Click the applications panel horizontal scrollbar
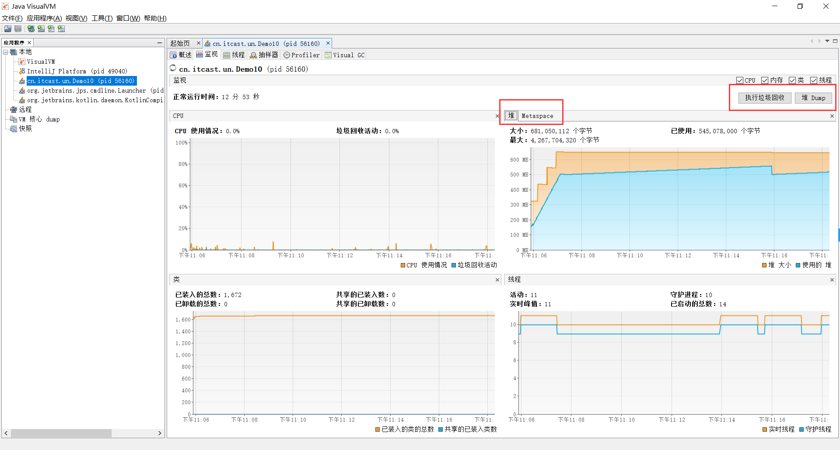 coord(61,433)
